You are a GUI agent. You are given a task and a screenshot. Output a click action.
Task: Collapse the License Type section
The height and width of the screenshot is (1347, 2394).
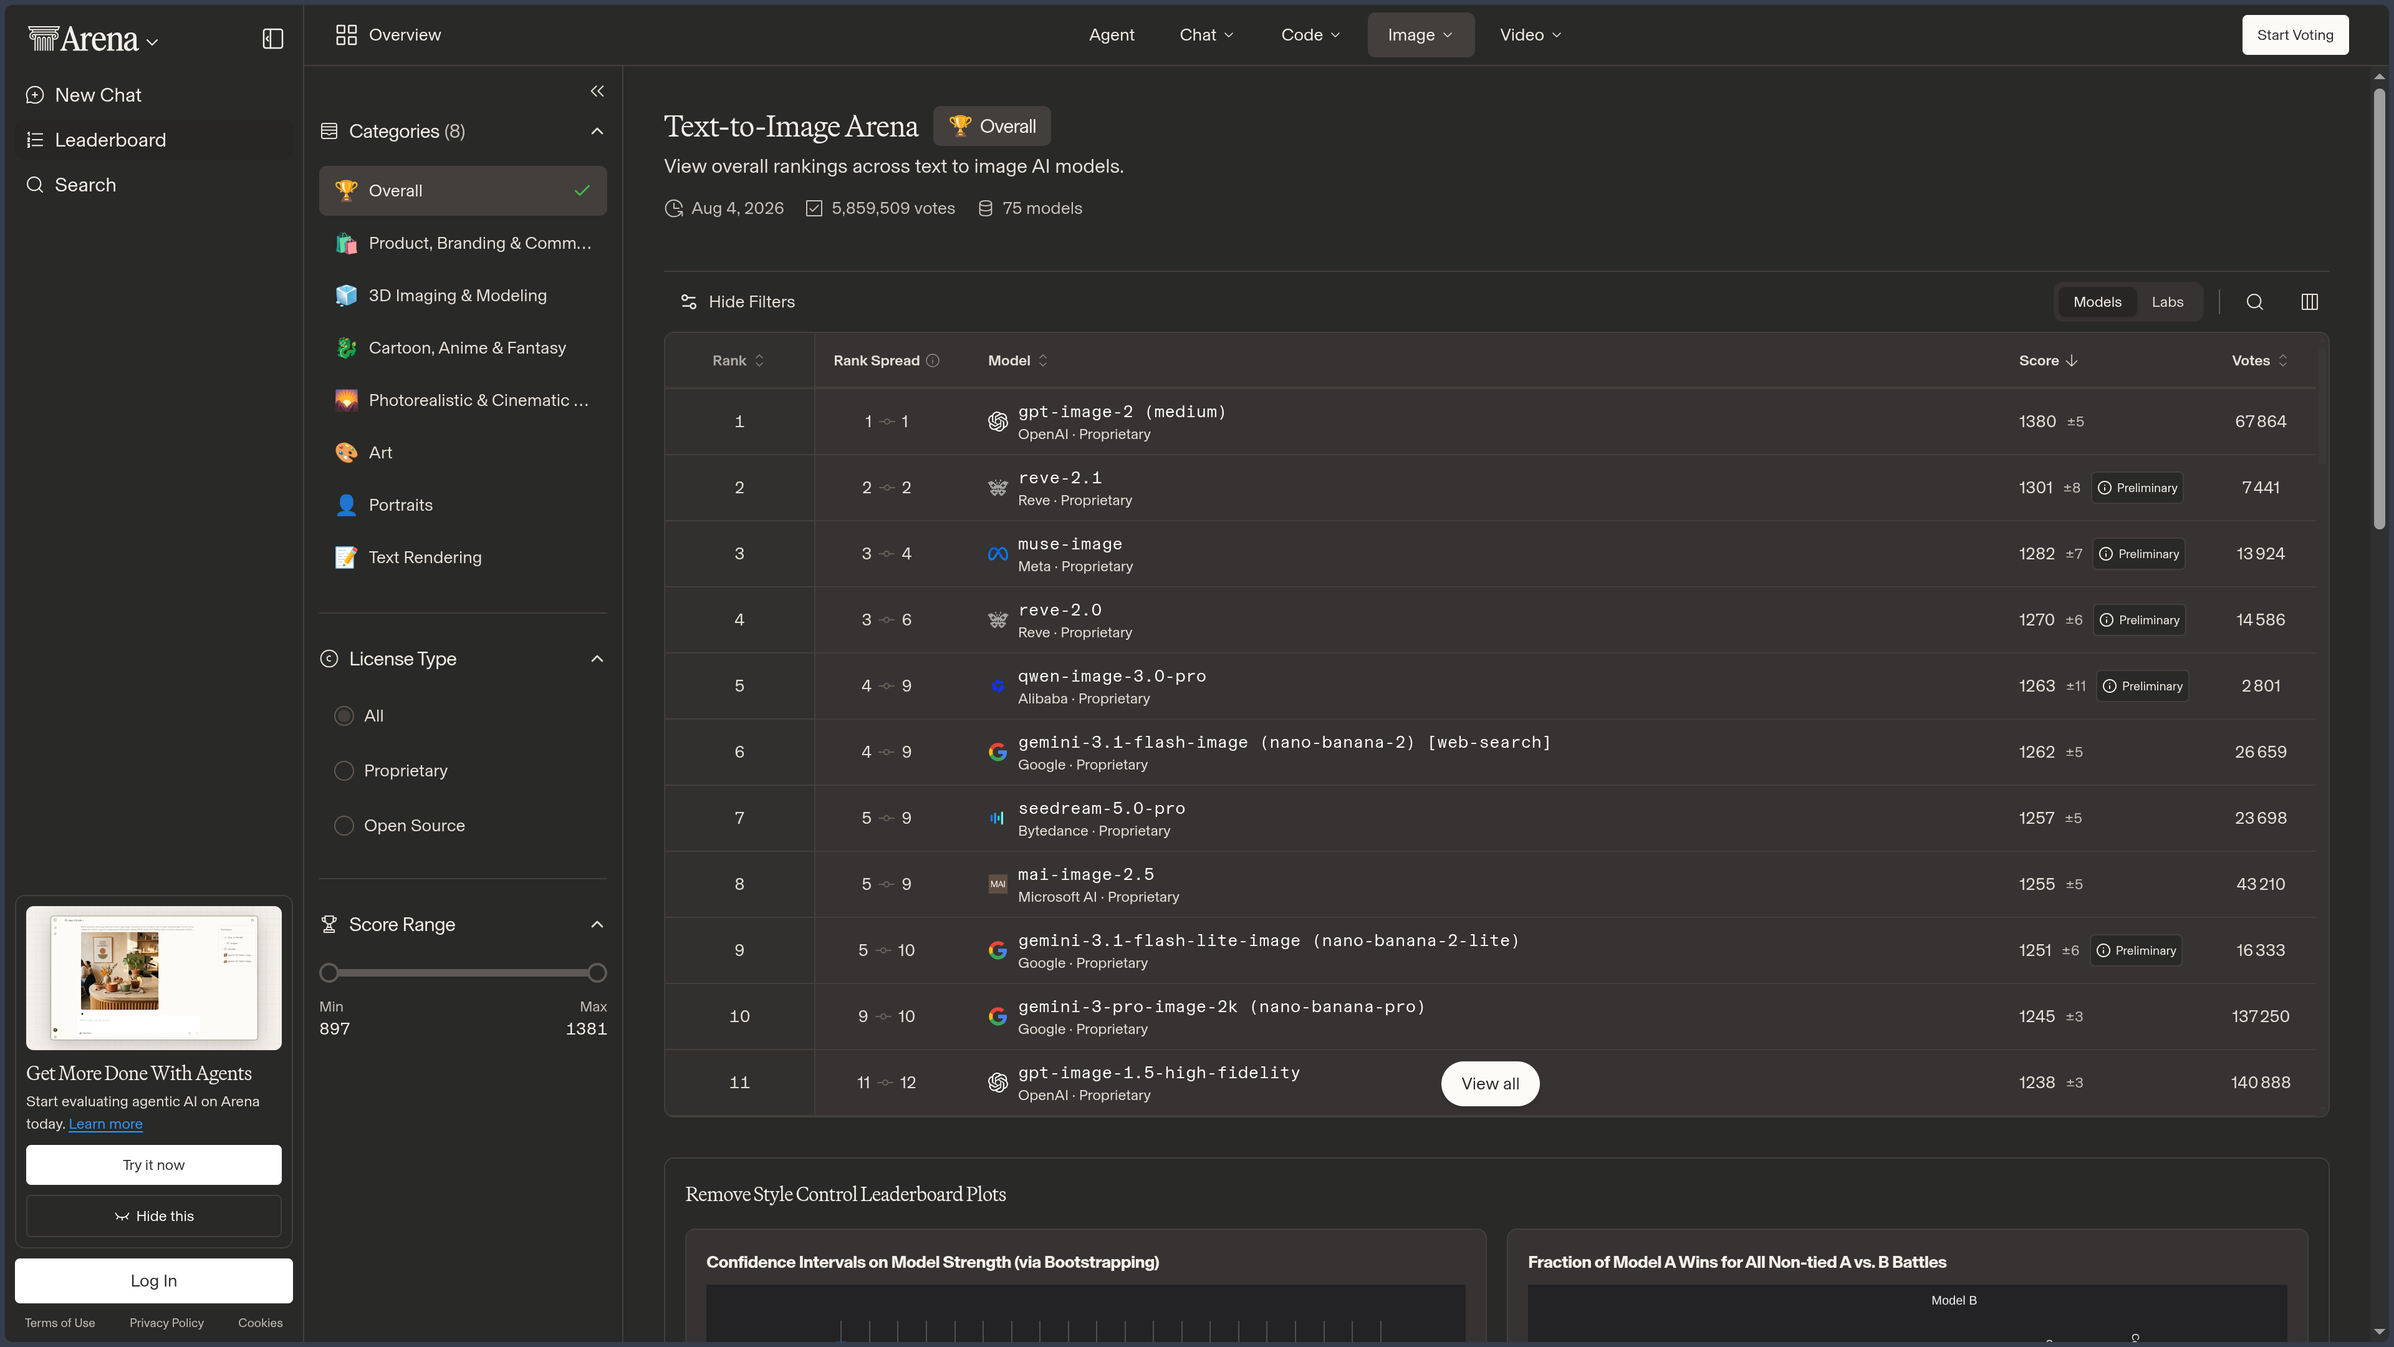[597, 658]
